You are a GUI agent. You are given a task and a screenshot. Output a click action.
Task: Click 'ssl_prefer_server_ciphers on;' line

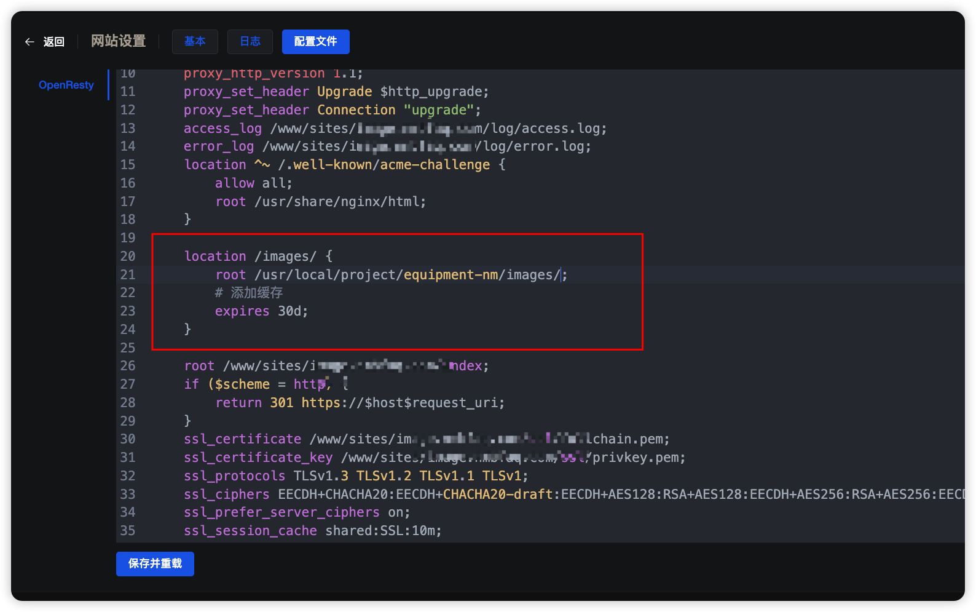(297, 512)
